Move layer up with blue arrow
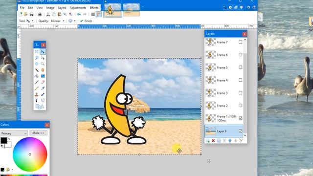 point(230,141)
